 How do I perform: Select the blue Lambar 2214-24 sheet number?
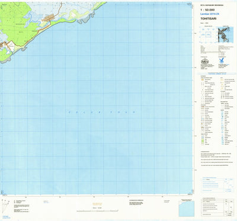click(210, 14)
